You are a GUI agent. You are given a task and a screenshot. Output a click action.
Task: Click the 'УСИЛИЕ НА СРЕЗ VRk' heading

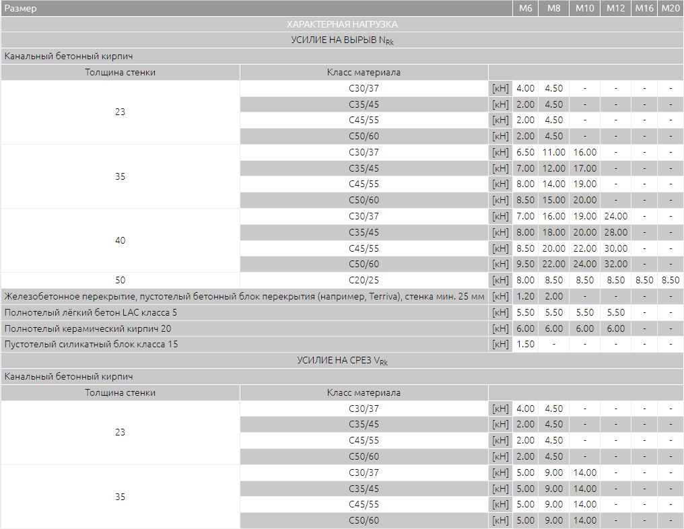coord(342,361)
